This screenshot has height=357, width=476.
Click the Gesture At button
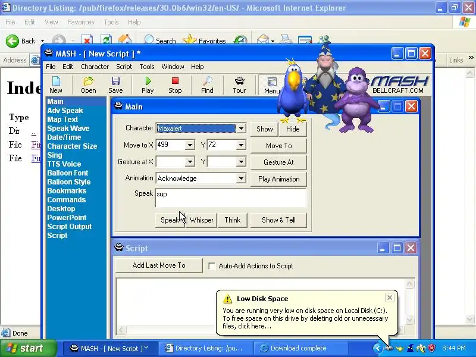(x=278, y=162)
